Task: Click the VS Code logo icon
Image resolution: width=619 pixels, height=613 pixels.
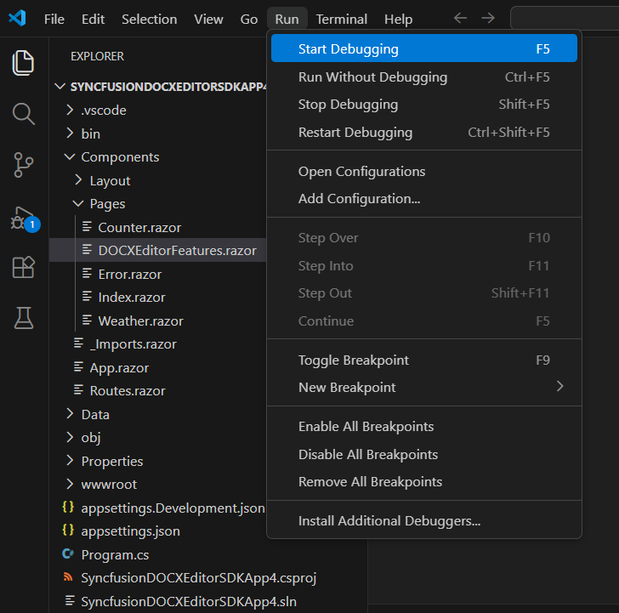Action: click(19, 18)
